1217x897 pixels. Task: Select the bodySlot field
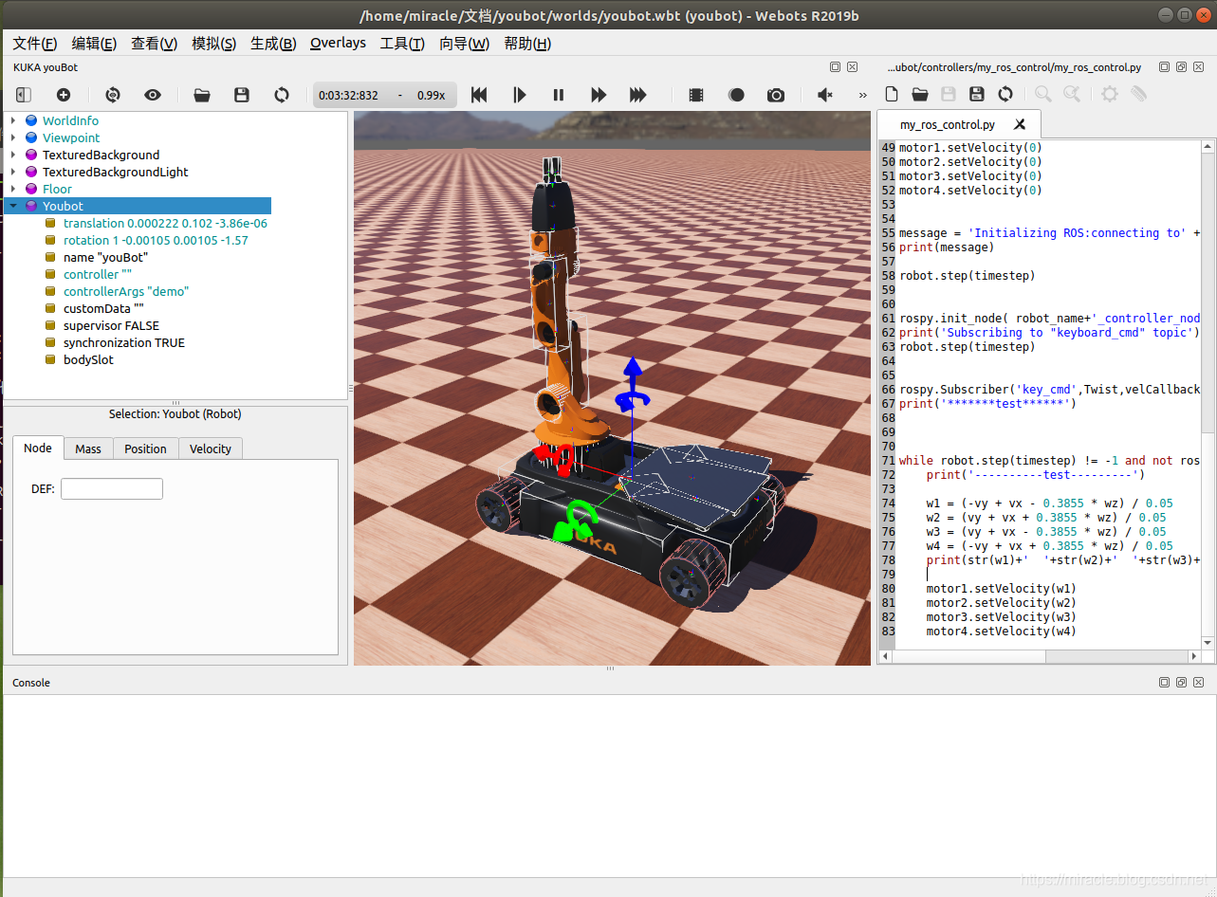(x=88, y=359)
